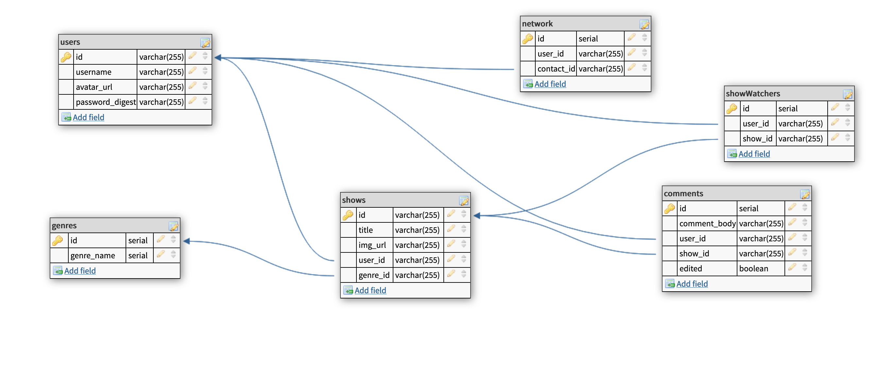Click Add field link in shows table
Viewport: 896px width, 369px height.
click(370, 291)
